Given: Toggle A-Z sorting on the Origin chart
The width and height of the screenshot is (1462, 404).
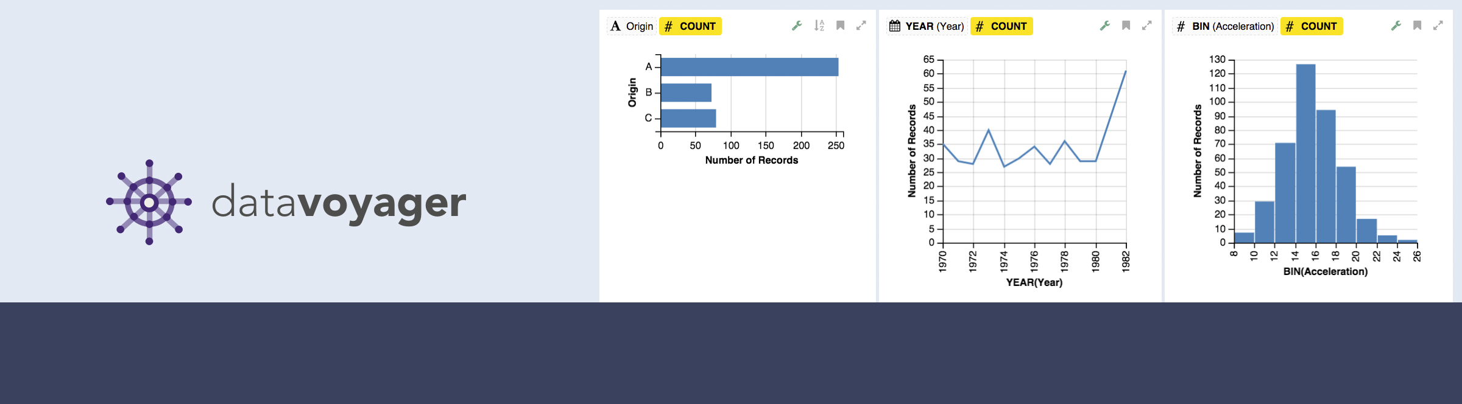Looking at the screenshot, I should coord(819,26).
